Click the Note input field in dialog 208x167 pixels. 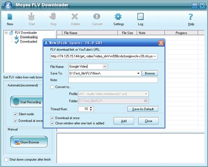tap(113, 80)
